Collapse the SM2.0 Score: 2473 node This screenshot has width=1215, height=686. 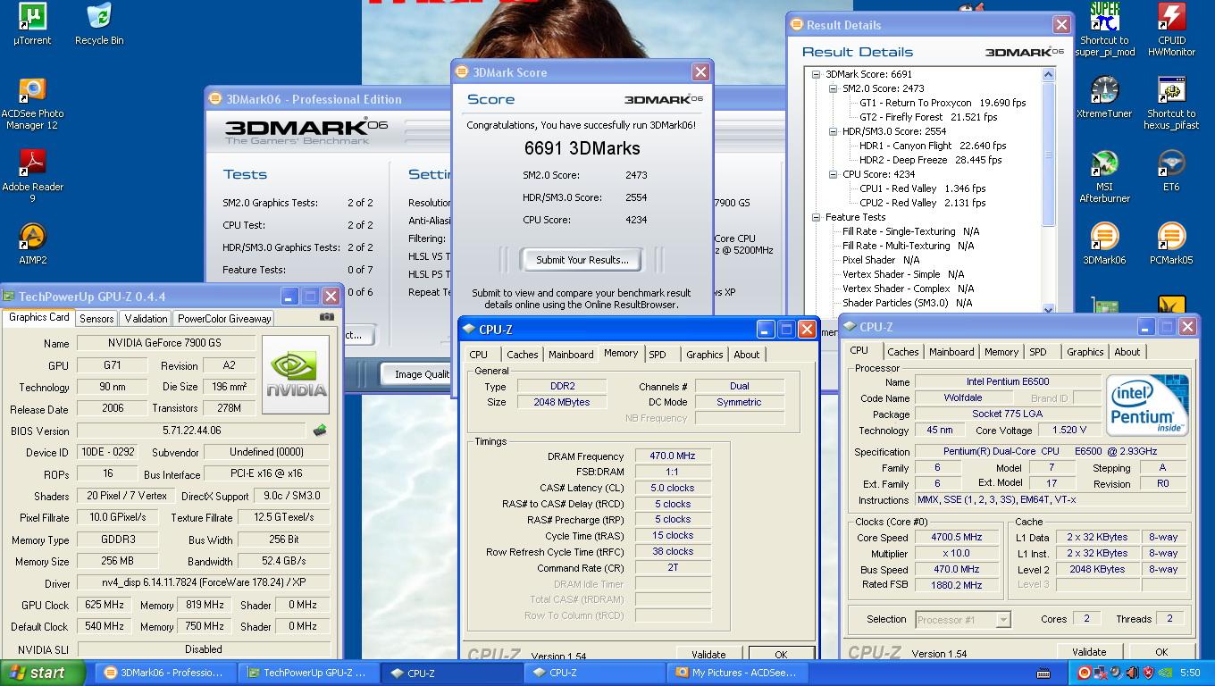tap(833, 88)
